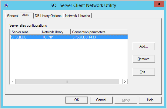Click the Cancel button
167x109 pixels.
click(x=101, y=100)
